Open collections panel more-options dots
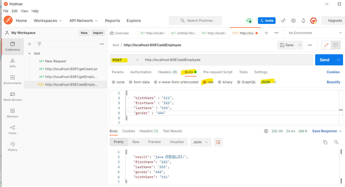This screenshot has height=187, width=345. [102, 44]
